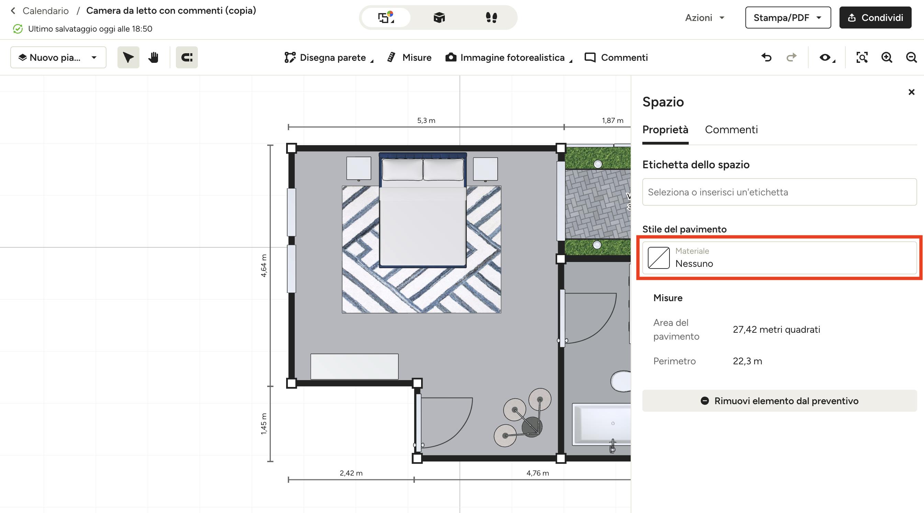Image resolution: width=924 pixels, height=513 pixels.
Task: Select the round tables cluster
Action: 522,418
